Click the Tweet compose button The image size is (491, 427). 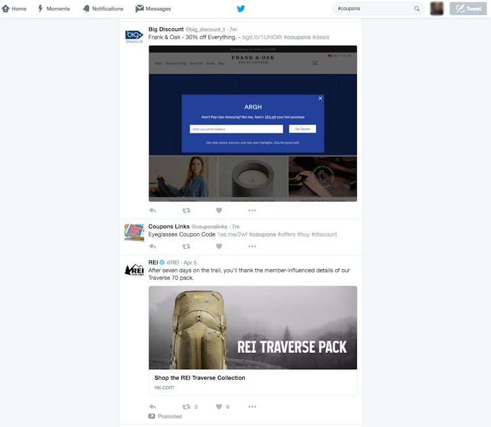pos(468,9)
